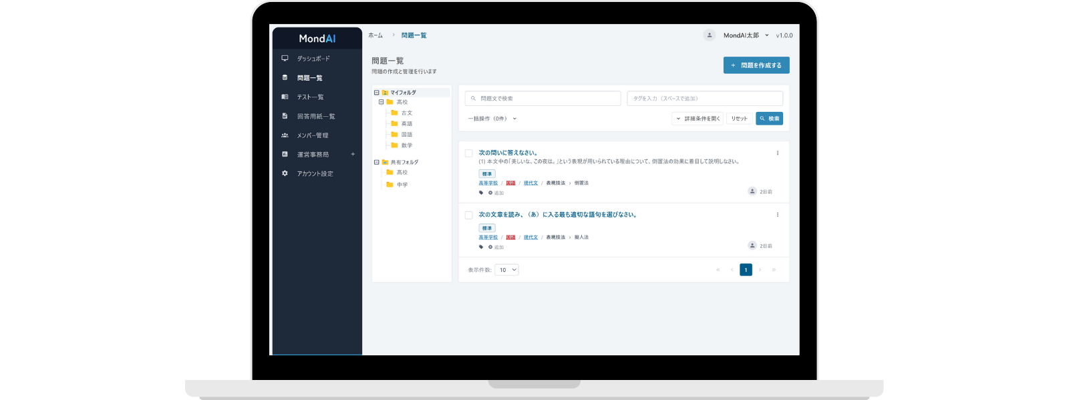Collapse the 共有フォルダ tree node
Image resolution: width=1069 pixels, height=400 pixels.
click(x=377, y=162)
